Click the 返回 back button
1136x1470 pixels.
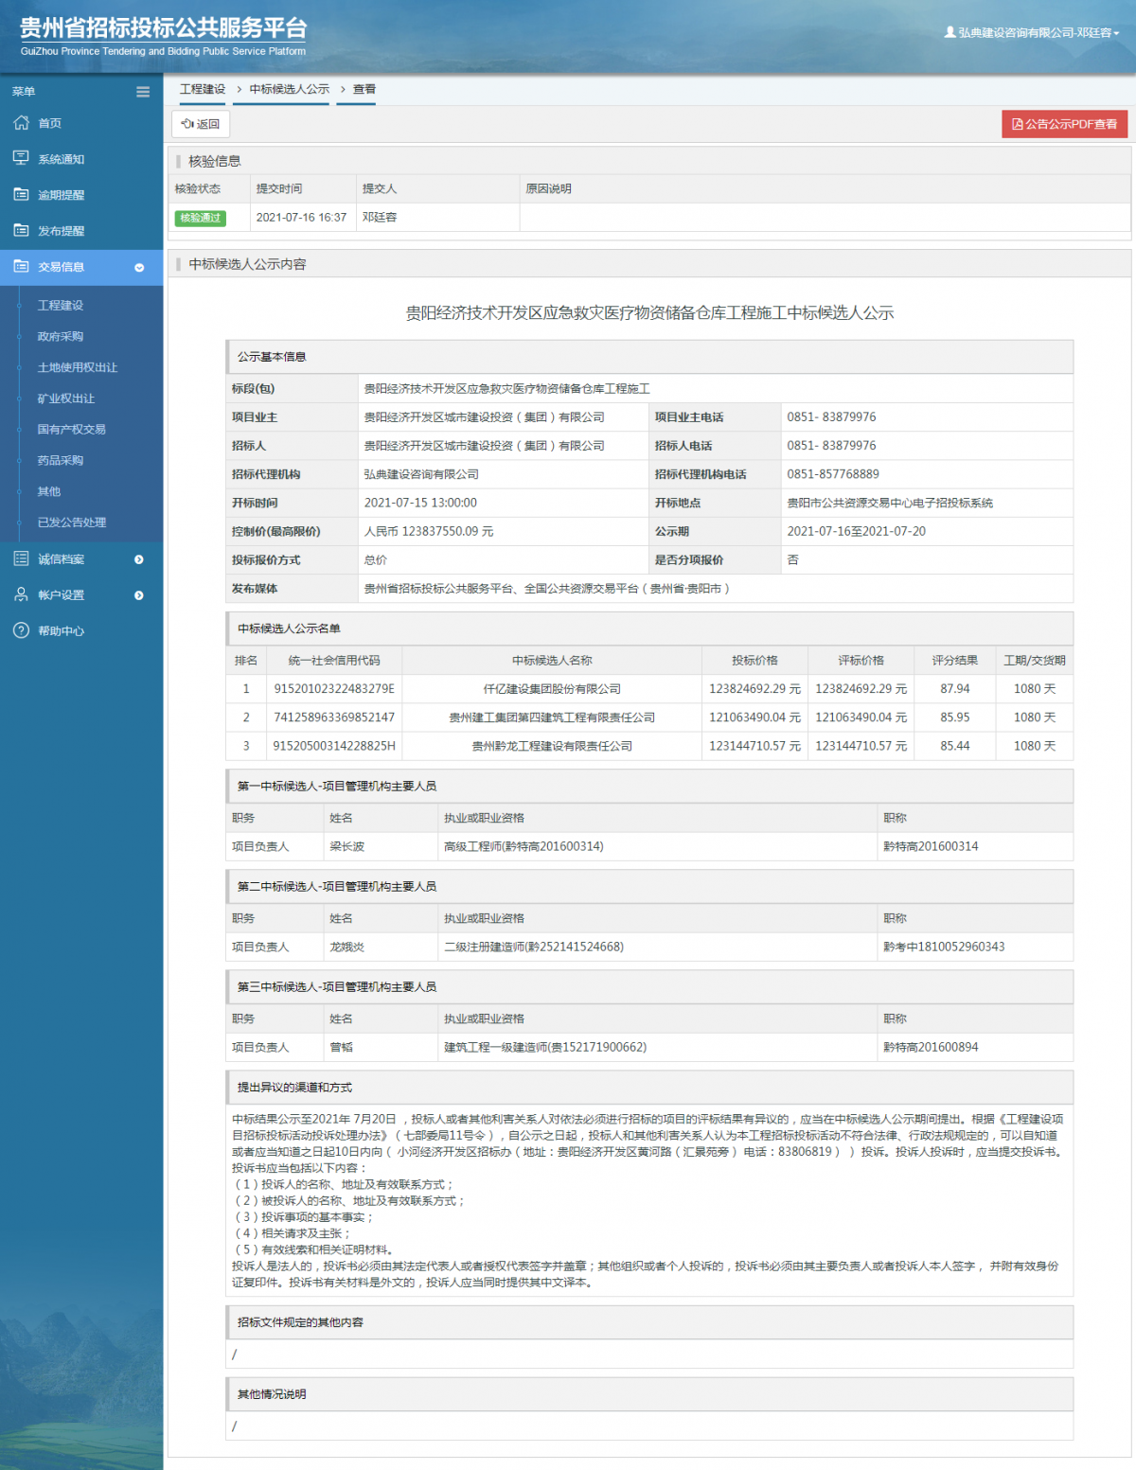point(201,124)
